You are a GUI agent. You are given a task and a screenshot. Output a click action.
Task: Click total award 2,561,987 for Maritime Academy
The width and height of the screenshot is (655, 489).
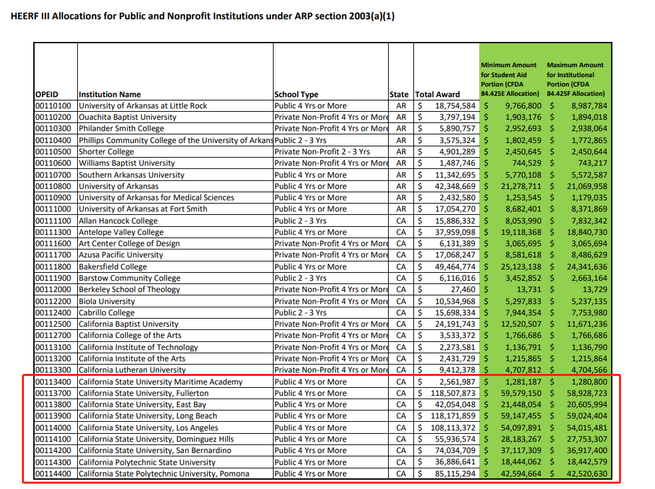pos(457,382)
